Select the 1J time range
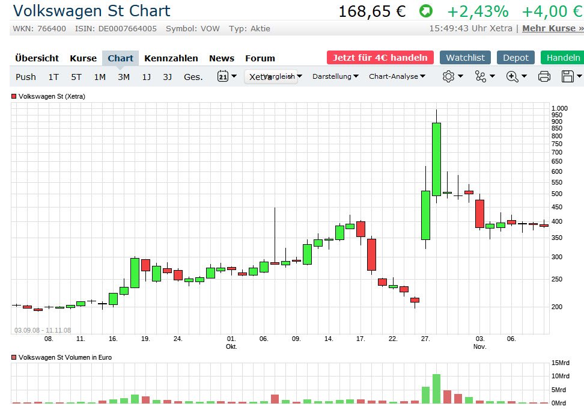This screenshot has height=412, width=584. [x=147, y=77]
